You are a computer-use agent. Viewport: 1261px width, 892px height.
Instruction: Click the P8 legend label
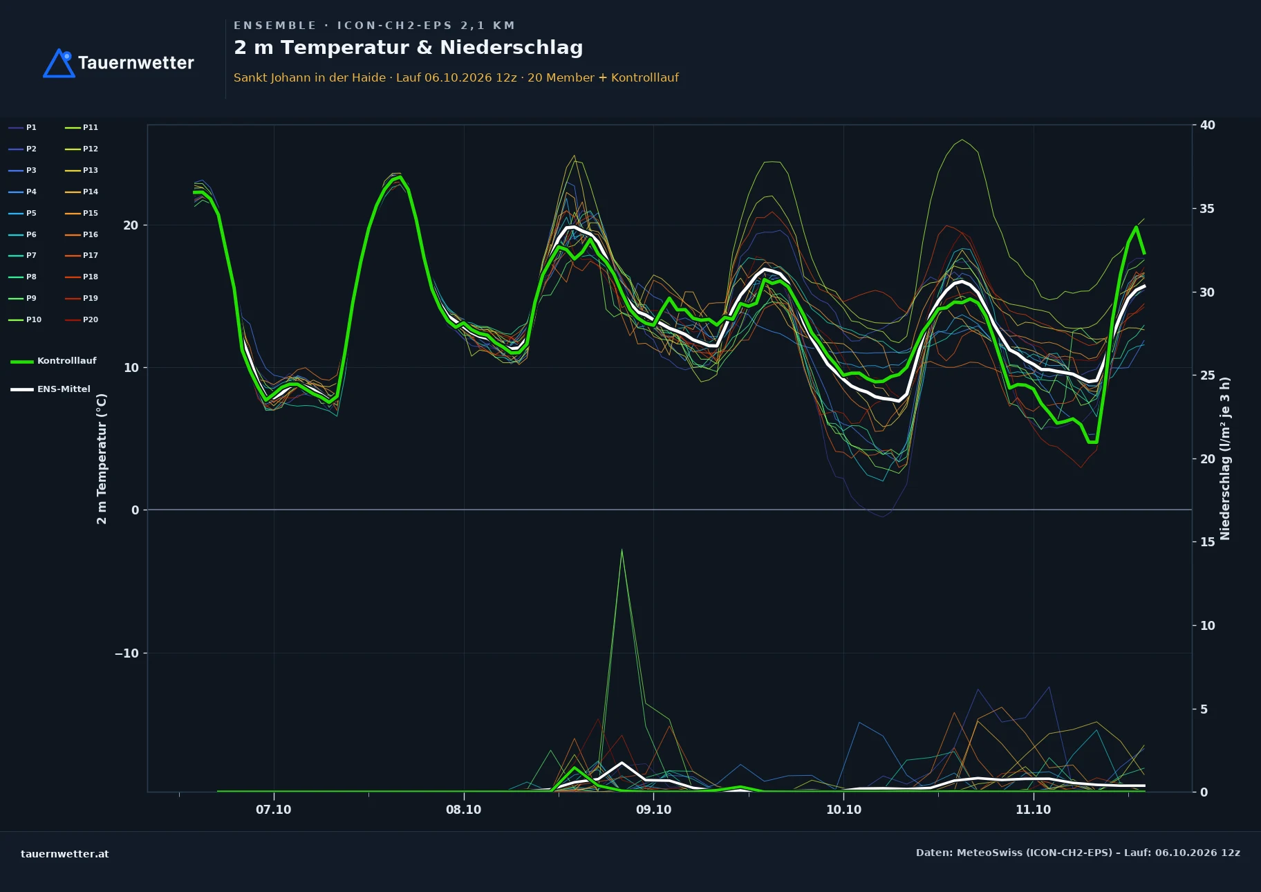[x=31, y=277]
